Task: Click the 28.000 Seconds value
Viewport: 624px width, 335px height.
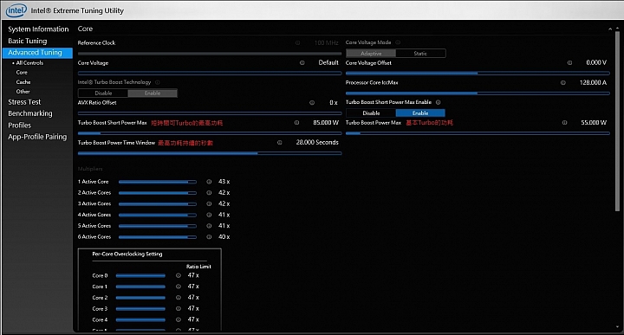Action: [317, 142]
